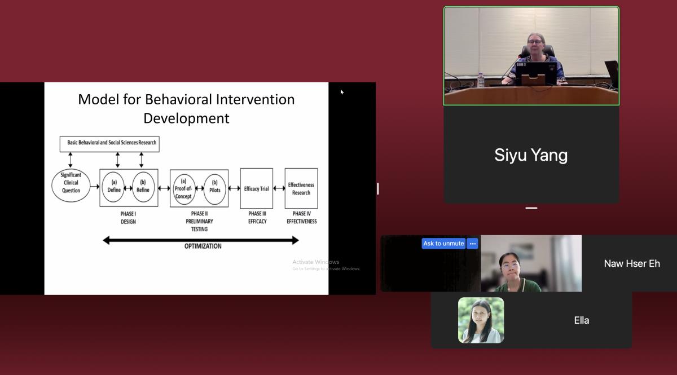The image size is (677, 375).
Task: Click the slide title Model for Behavioral Intervention
Action: [186, 100]
